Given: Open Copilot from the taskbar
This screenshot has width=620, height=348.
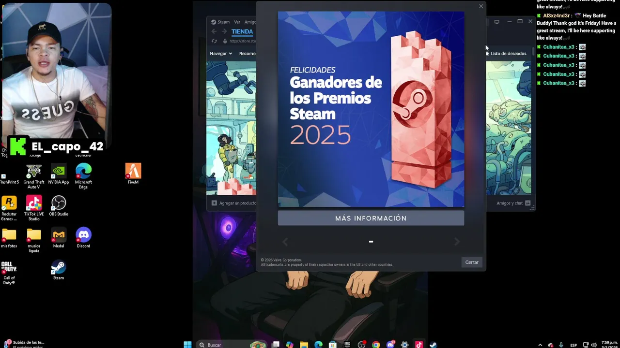Looking at the screenshot, I should point(290,345).
